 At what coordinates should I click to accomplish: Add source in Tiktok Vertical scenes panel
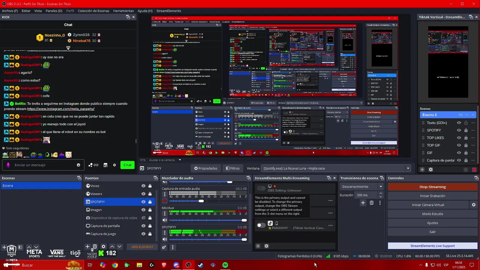[x=422, y=169]
